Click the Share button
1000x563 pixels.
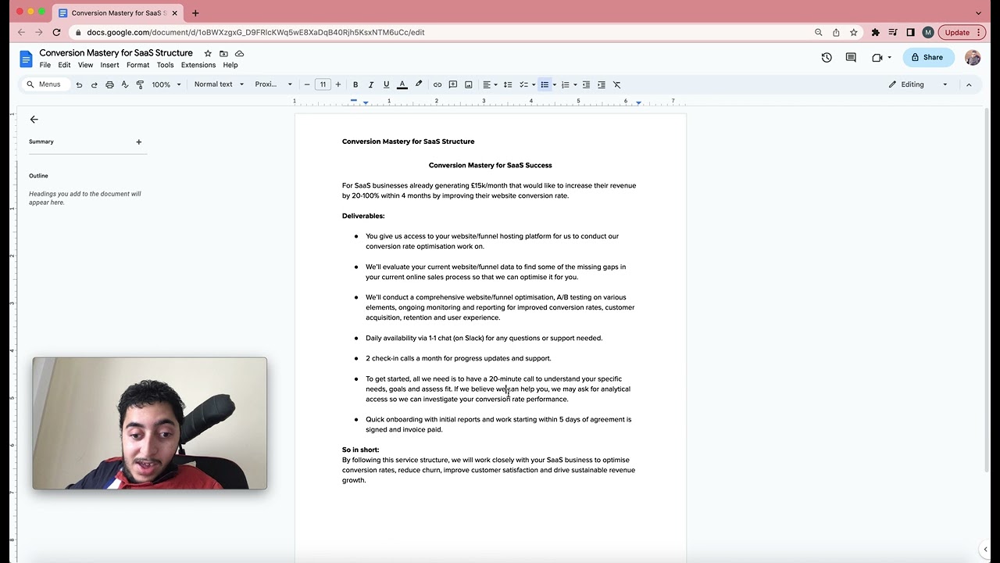[x=927, y=57]
